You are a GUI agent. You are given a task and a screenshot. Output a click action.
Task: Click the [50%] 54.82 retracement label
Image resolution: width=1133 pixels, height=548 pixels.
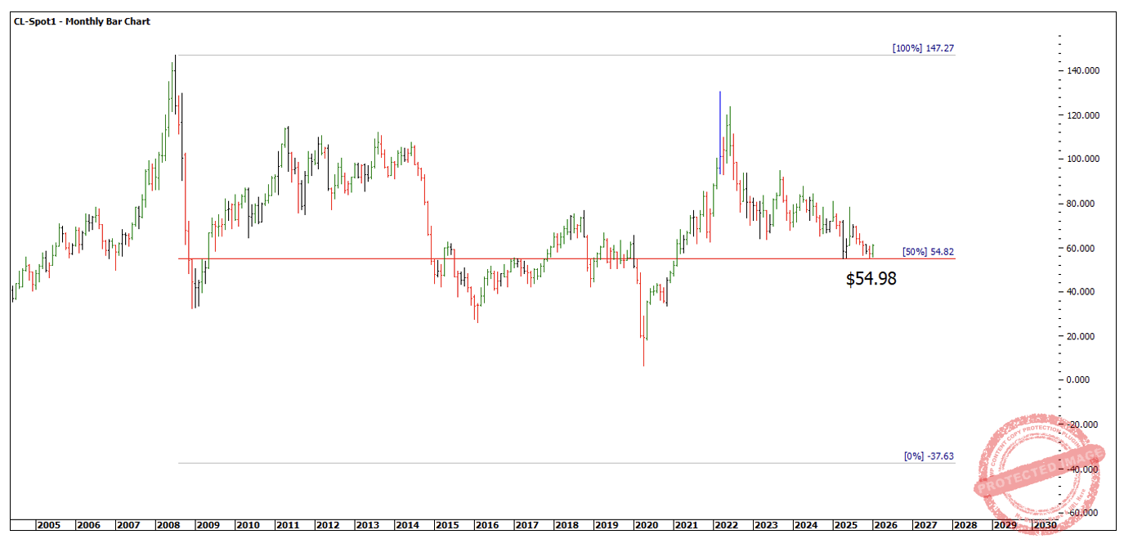tap(928, 252)
